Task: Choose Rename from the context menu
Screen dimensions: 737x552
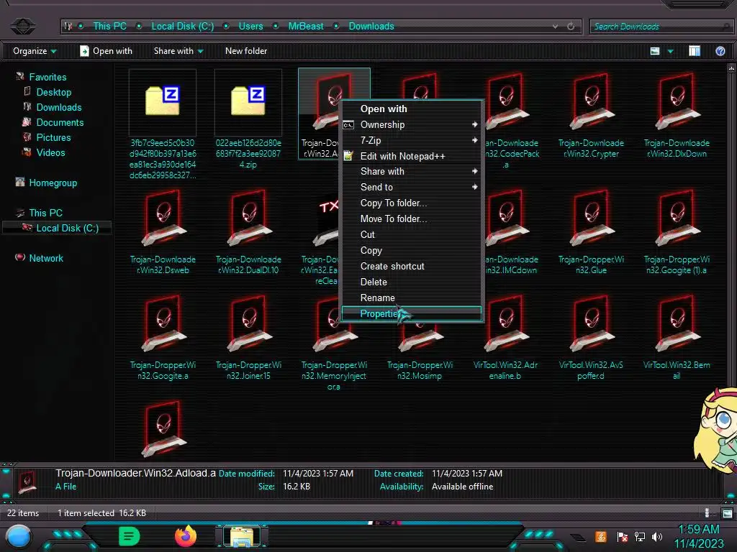Action: pos(412,298)
